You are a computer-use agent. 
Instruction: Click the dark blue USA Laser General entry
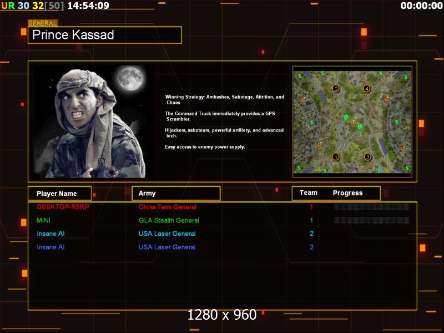167,247
